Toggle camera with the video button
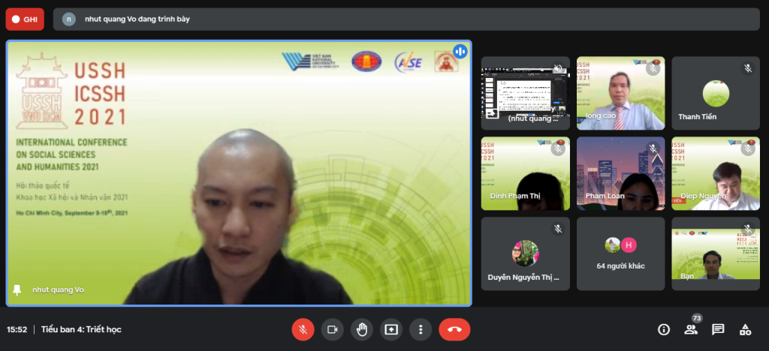This screenshot has width=769, height=351. 333,329
